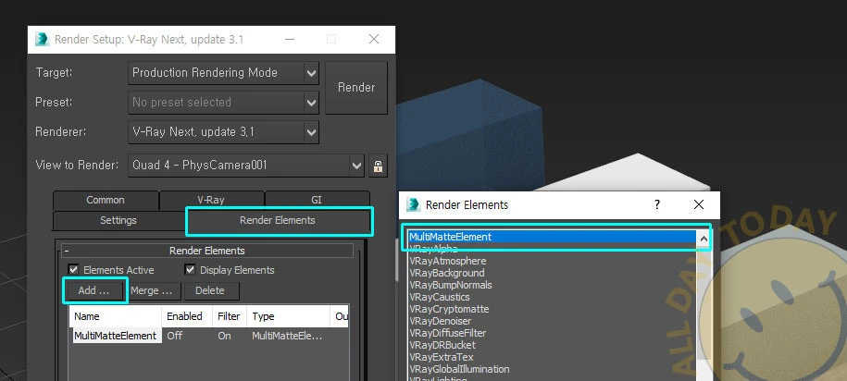Viewport: 847px width, 381px height.
Task: Switch to the Settings tab
Action: 118,221
